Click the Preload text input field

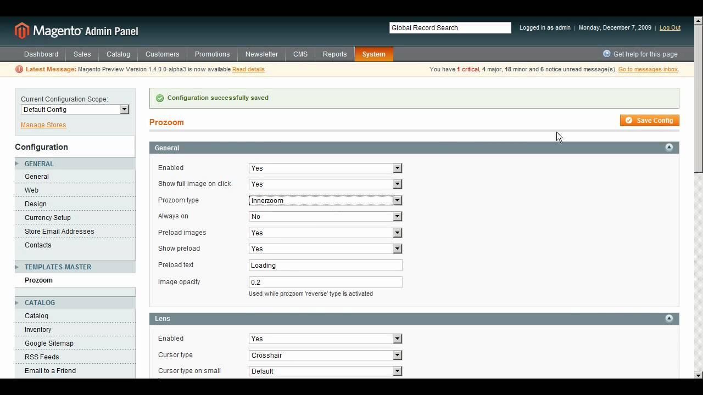[326, 265]
